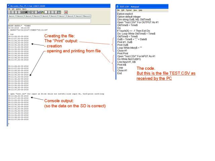Open Notepad's Help menu

pyautogui.click(x=140, y=10)
